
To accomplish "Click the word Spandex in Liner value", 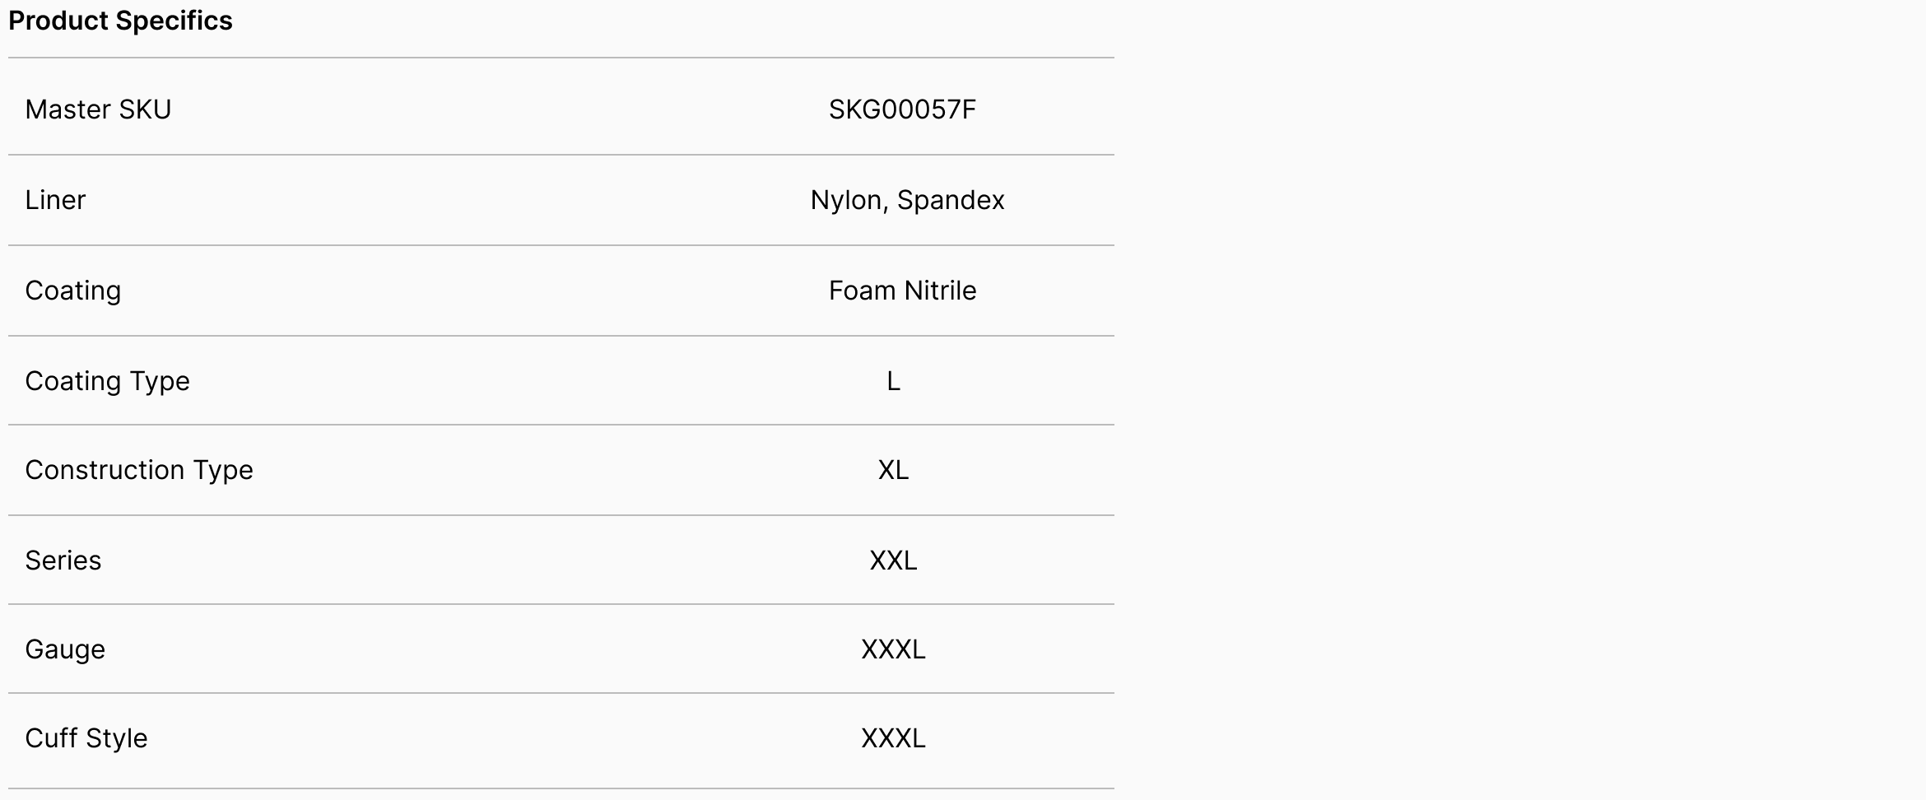I will pos(951,200).
